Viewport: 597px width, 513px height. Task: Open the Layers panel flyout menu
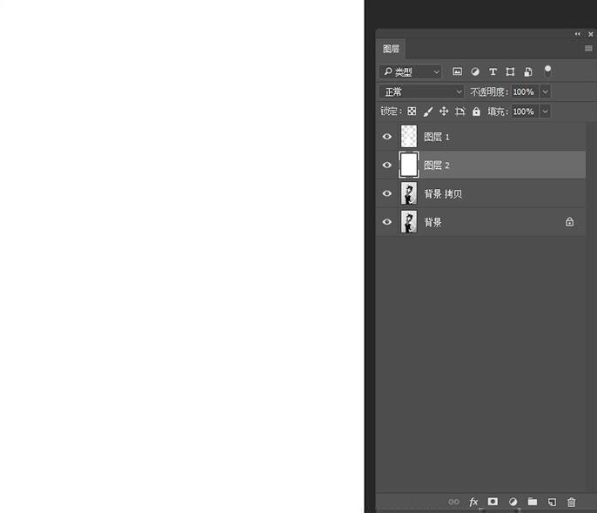pyautogui.click(x=588, y=49)
